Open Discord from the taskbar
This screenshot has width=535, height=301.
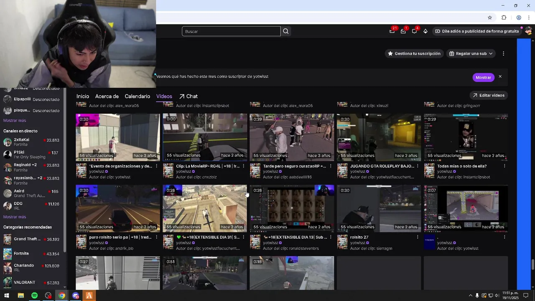[x=76, y=296]
